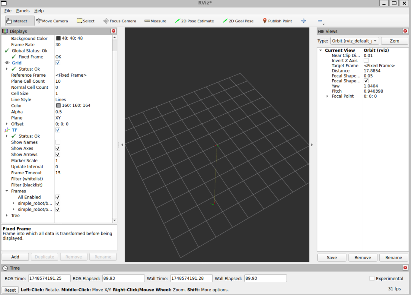This screenshot has height=295, width=411.
Task: Collapse right panel using the arrow handle
Action: pyautogui.click(x=312, y=145)
